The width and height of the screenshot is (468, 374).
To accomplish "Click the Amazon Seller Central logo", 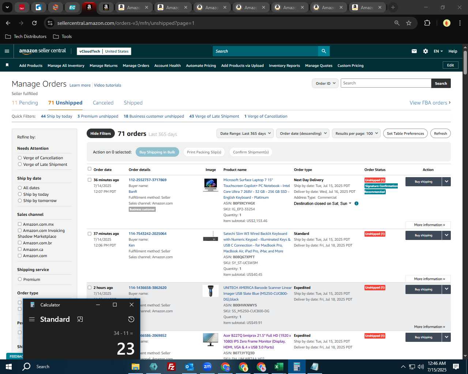I will [42, 51].
